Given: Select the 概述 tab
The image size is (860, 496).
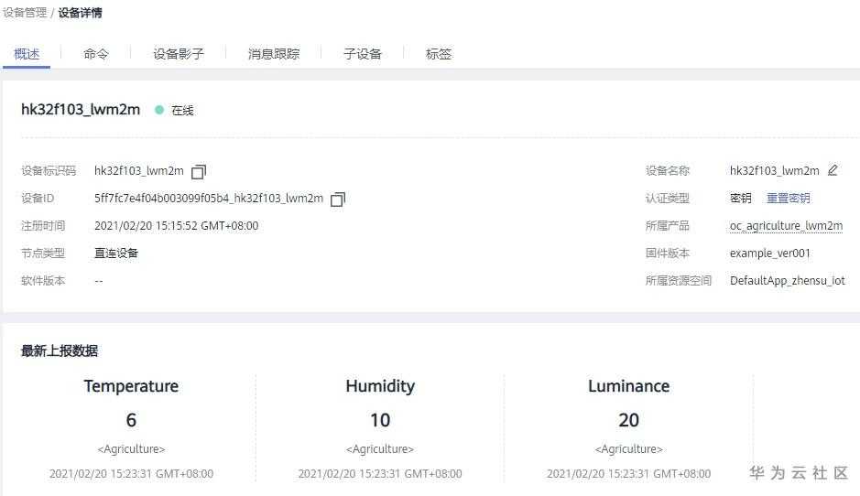Looking at the screenshot, I should [27, 54].
